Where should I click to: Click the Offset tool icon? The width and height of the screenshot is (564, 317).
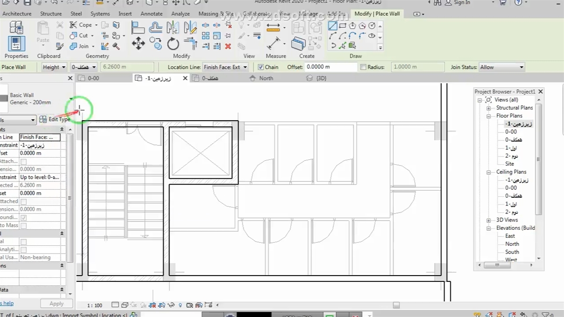[155, 28]
